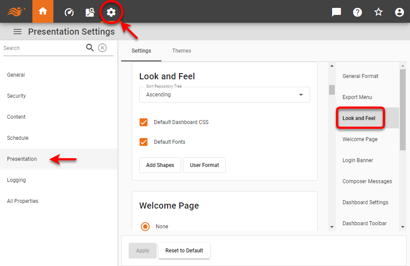Select Logging in the left navigation
The image size is (410, 266).
pos(16,180)
